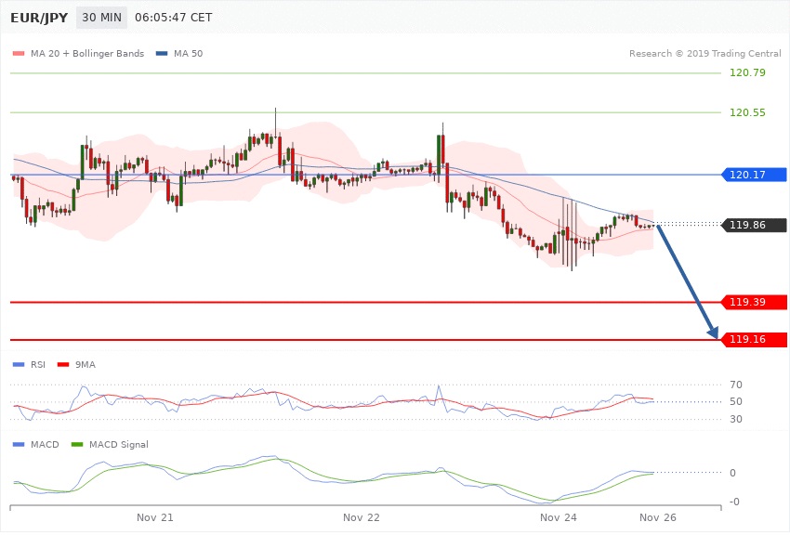Click the red 119.16 target tag

pos(754,340)
